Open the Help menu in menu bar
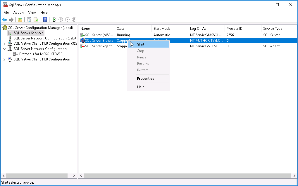 pyautogui.click(x=44, y=13)
